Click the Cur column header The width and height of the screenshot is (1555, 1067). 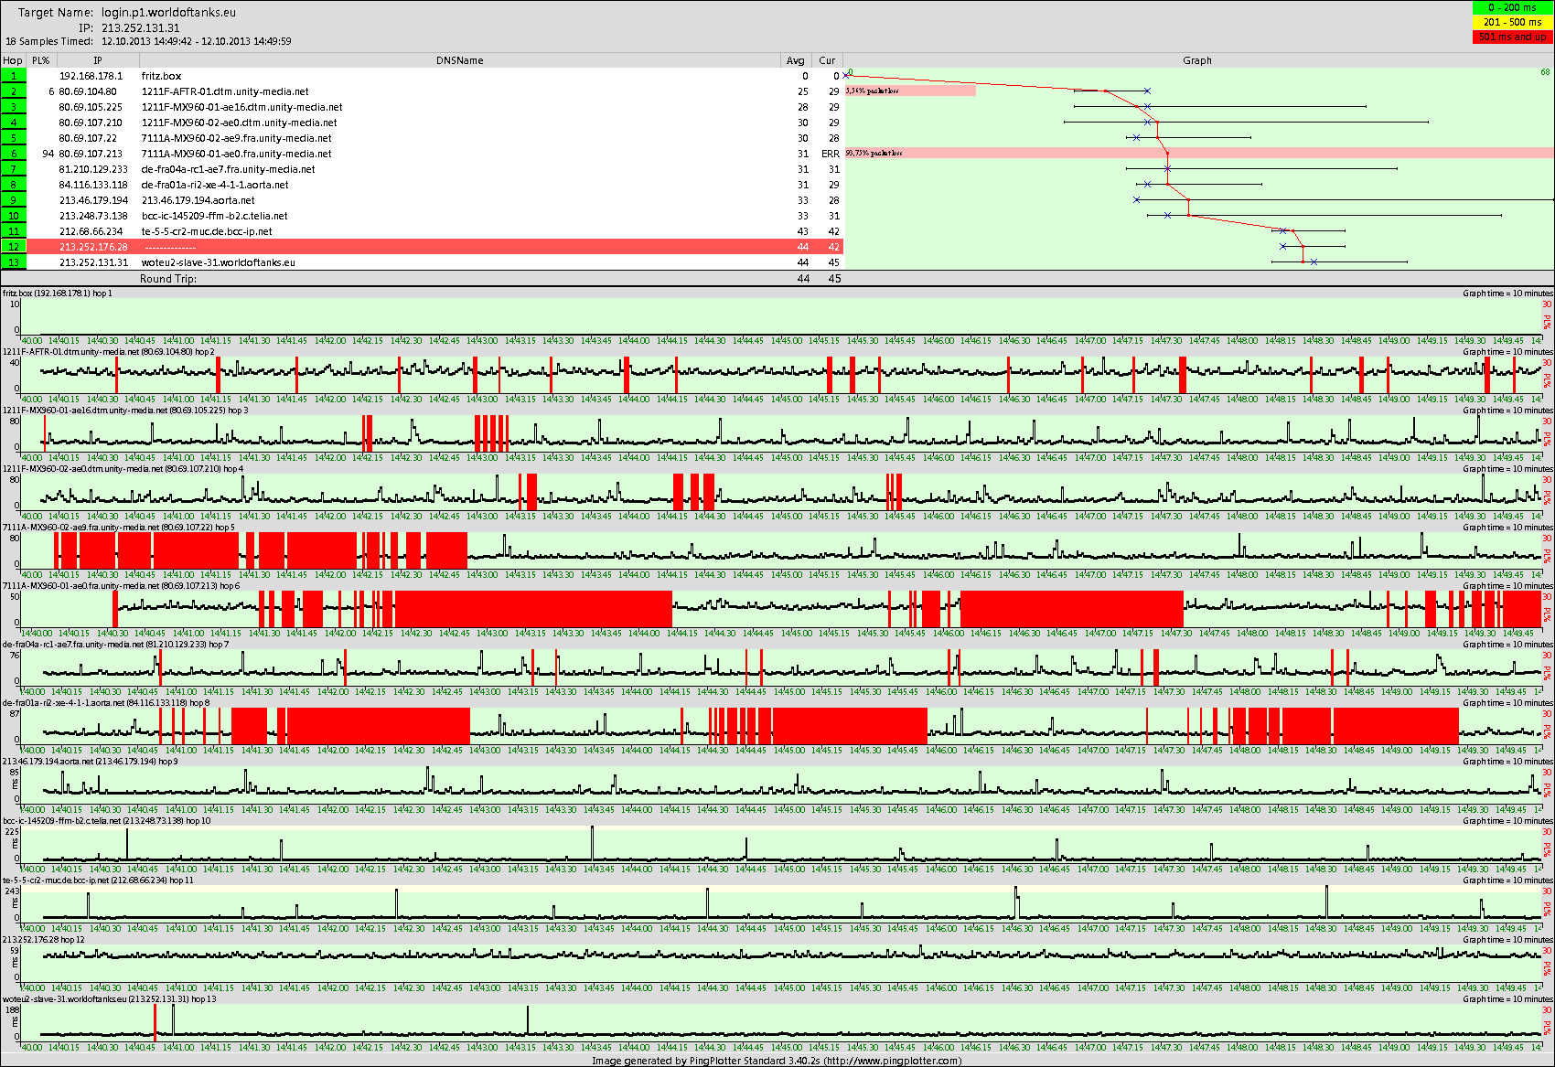827,60
